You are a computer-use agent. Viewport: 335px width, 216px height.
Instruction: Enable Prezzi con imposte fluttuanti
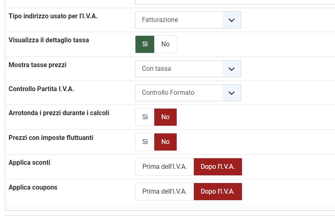point(145,142)
